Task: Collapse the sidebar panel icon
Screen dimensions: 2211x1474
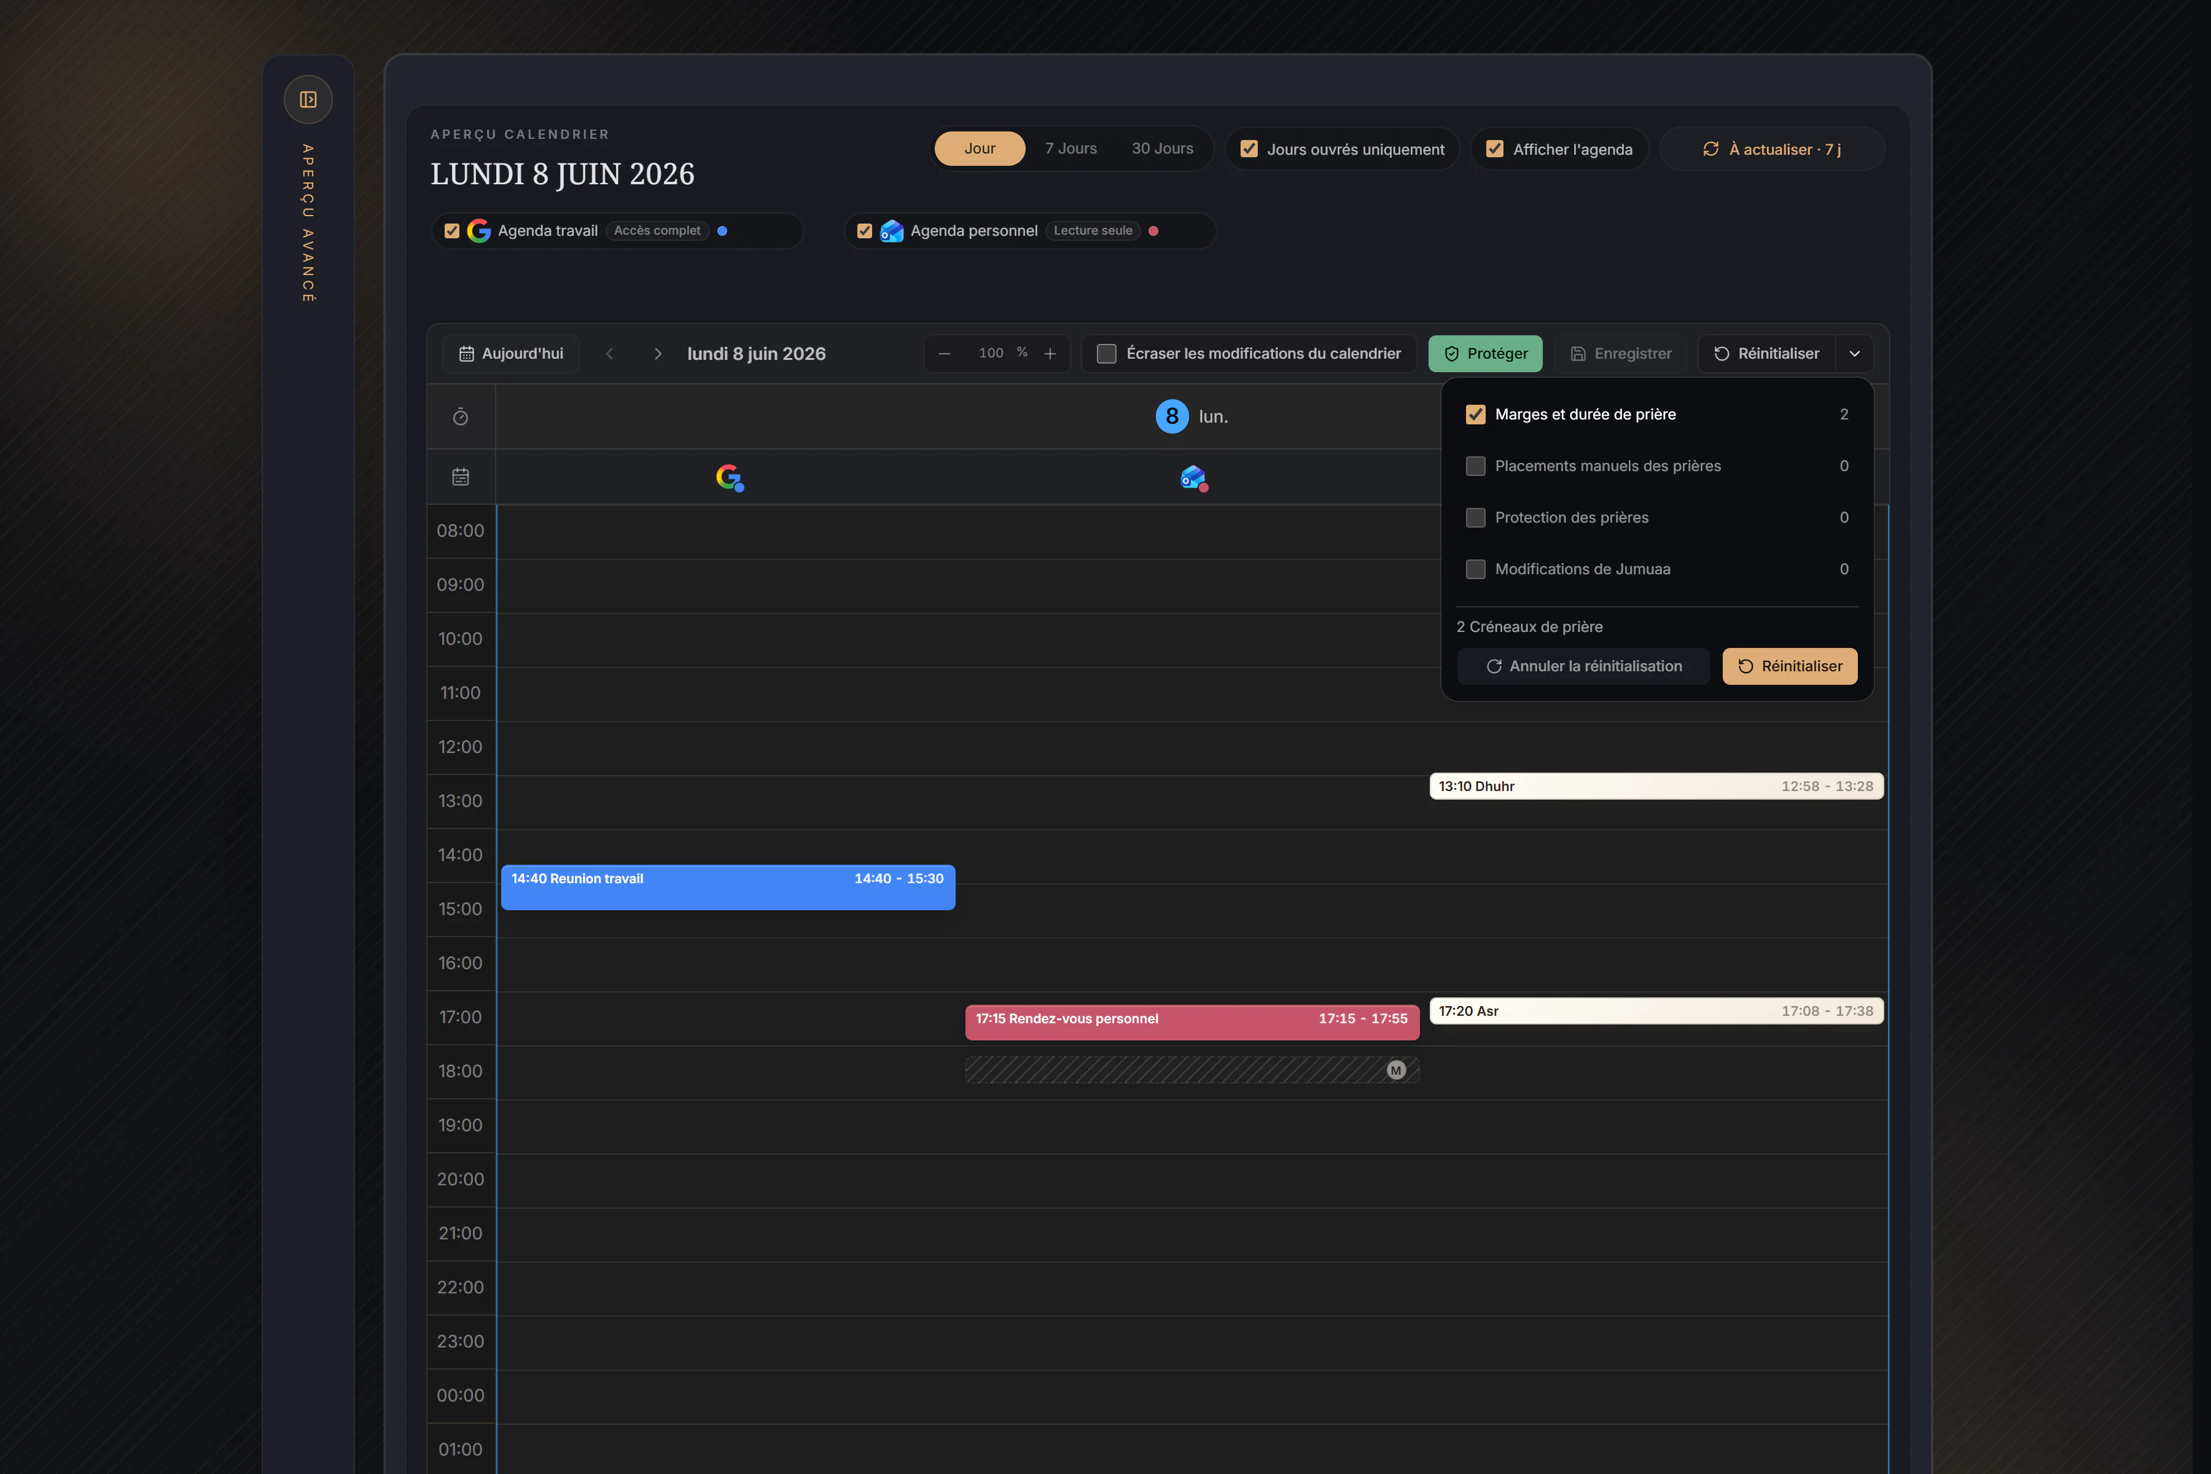Action: coord(308,99)
